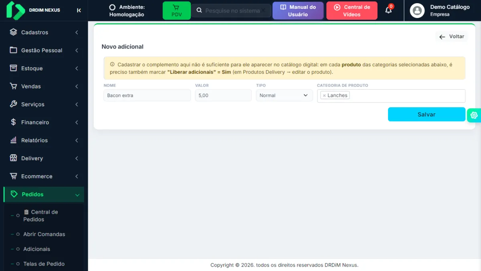481x271 pixels.
Task: Click the Relatórios bar chart icon
Action: 14,140
